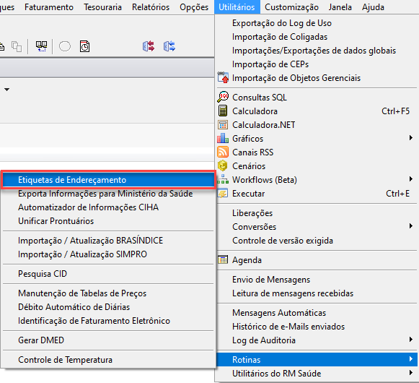Choose Importação / Atualização SIMPRO
419x383 pixels.
coord(108,254)
